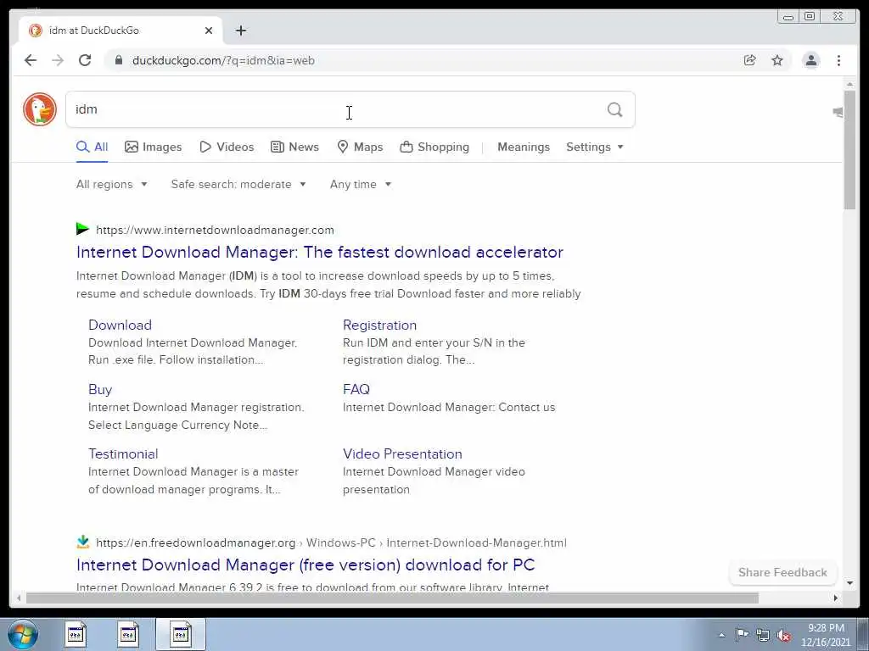Screen dimensions: 869x651
Task: Switch to Videos tab
Action: (x=227, y=147)
